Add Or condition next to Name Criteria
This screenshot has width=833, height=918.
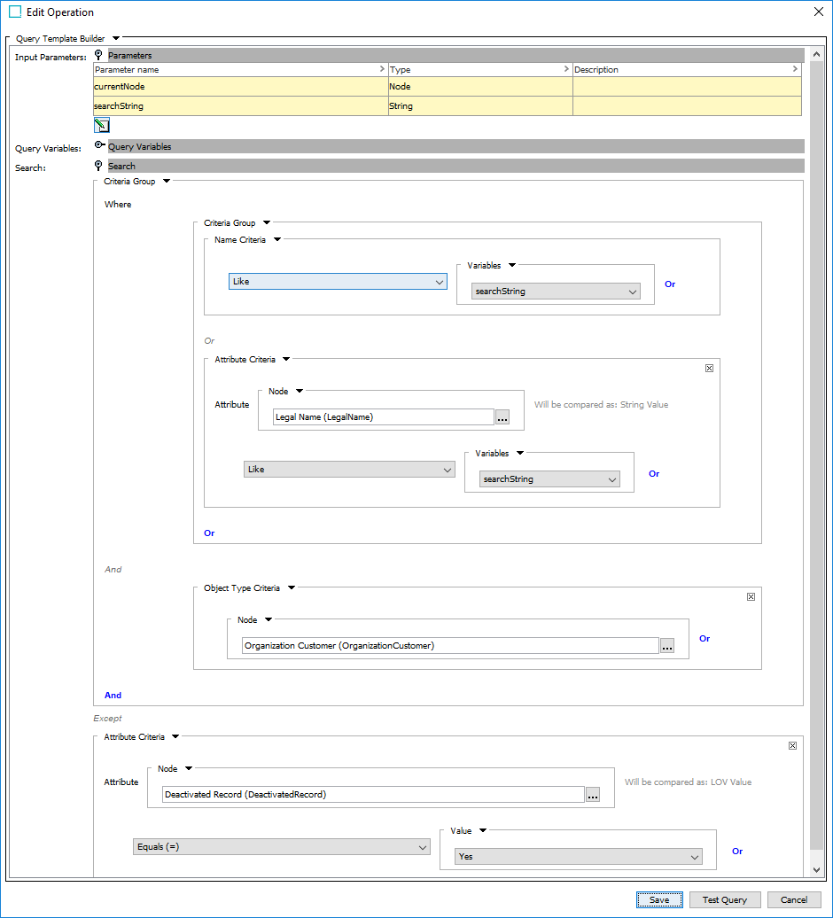click(670, 284)
